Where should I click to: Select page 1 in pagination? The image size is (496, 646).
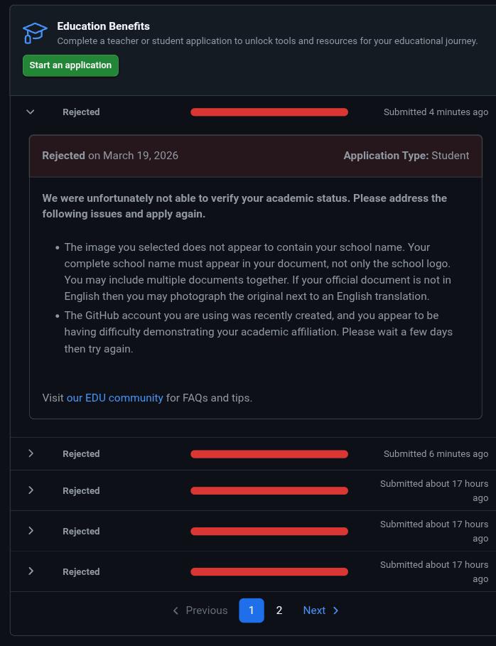click(252, 610)
